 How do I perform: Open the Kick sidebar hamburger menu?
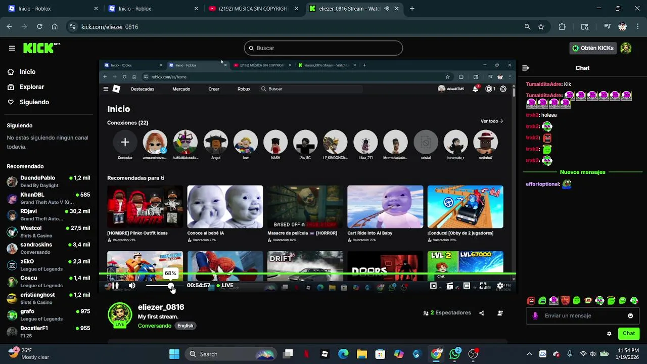pos(12,48)
